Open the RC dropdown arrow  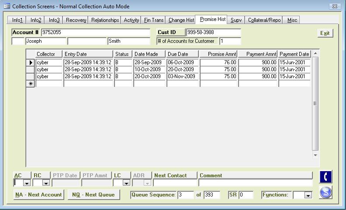[x=46, y=183]
